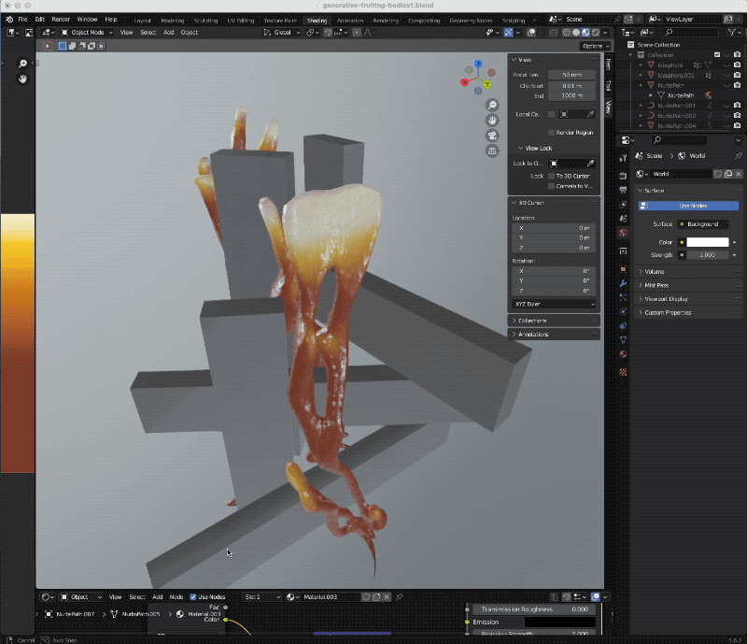
Task: Select the pan hand icon in viewport
Action: [x=491, y=121]
